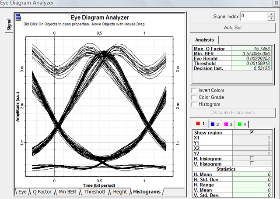Click the Statistics section header
280x199 pixels.
point(226,169)
